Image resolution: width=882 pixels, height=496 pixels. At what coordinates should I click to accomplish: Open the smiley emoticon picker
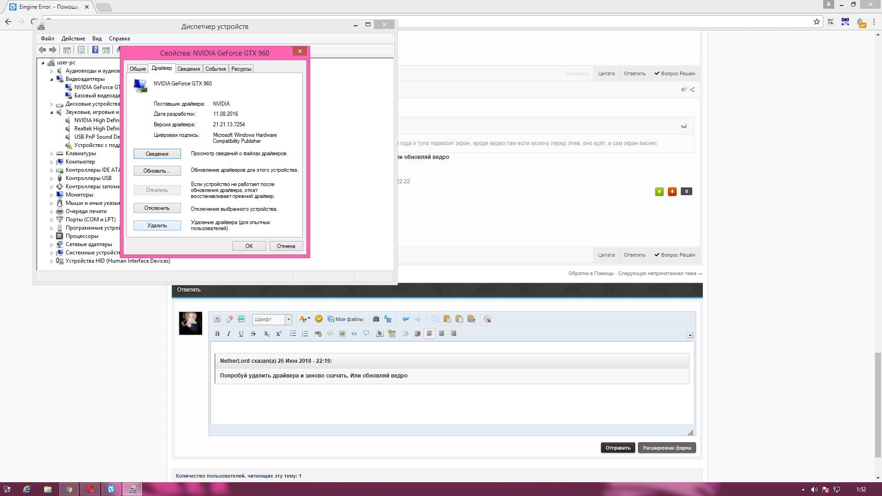(319, 319)
